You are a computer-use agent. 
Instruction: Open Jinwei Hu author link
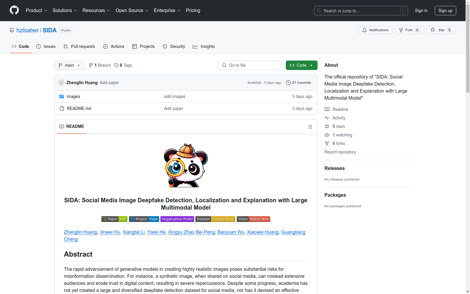click(110, 232)
